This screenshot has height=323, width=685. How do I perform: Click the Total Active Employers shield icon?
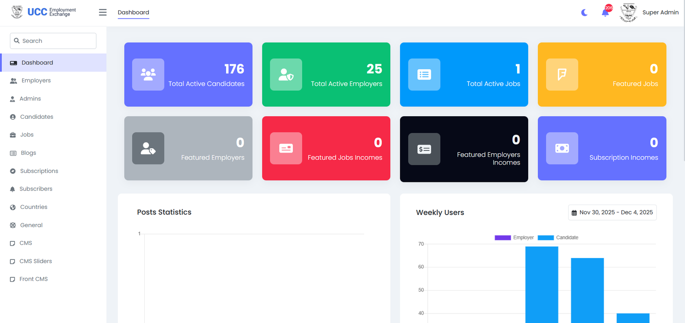click(286, 74)
